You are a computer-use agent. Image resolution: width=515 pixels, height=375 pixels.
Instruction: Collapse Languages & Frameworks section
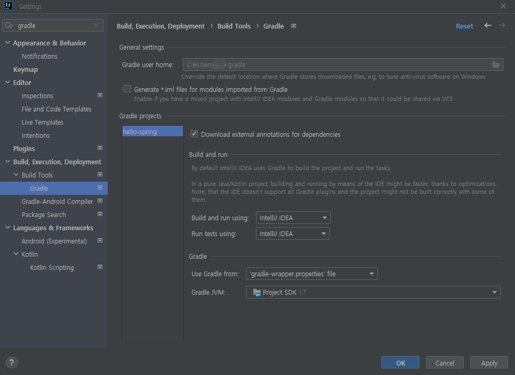click(7, 228)
